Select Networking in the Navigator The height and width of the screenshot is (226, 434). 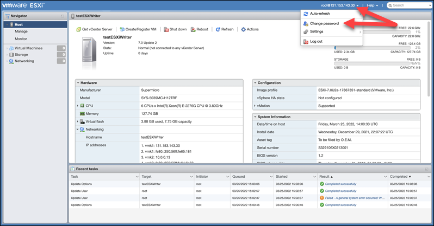click(x=24, y=61)
